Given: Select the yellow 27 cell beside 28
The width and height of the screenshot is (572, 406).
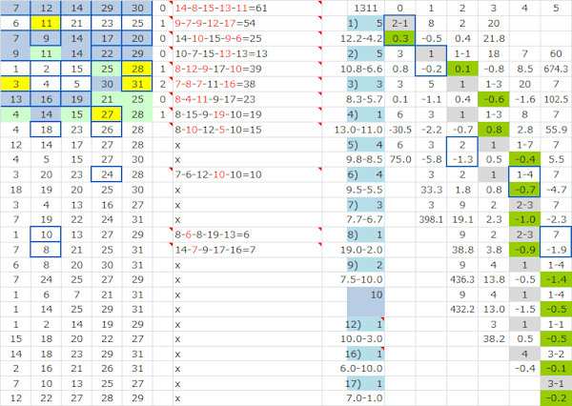Looking at the screenshot, I should (x=107, y=114).
